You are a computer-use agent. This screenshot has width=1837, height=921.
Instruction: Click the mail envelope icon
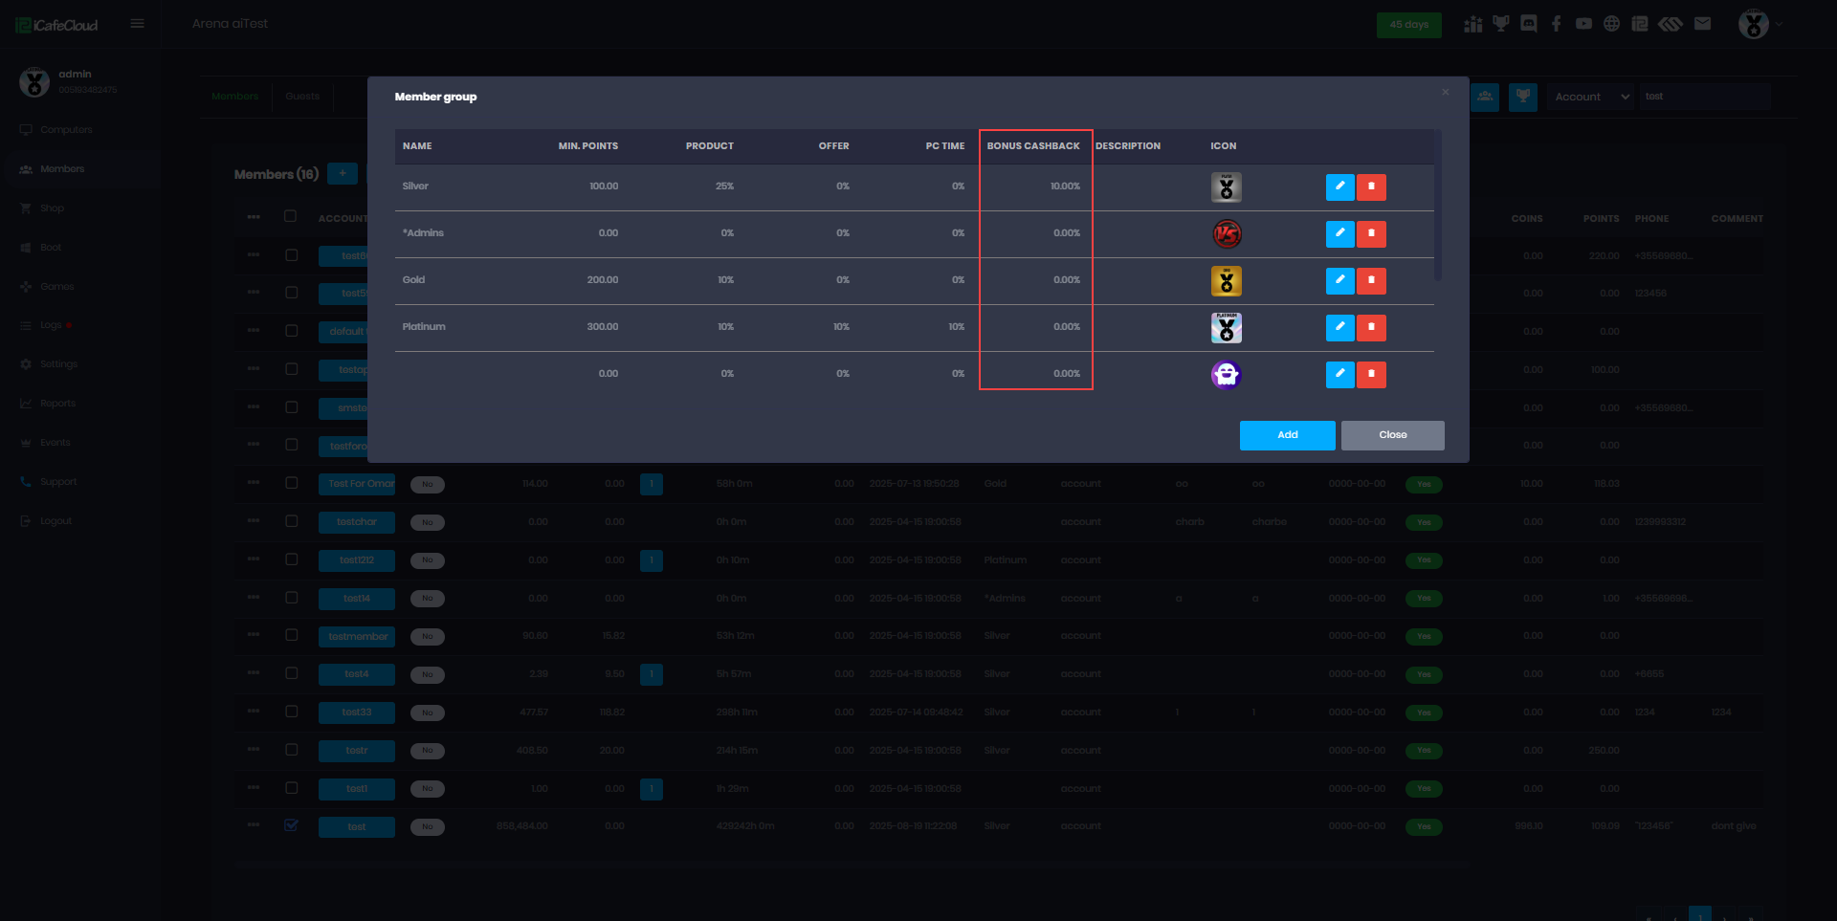pyautogui.click(x=1702, y=24)
